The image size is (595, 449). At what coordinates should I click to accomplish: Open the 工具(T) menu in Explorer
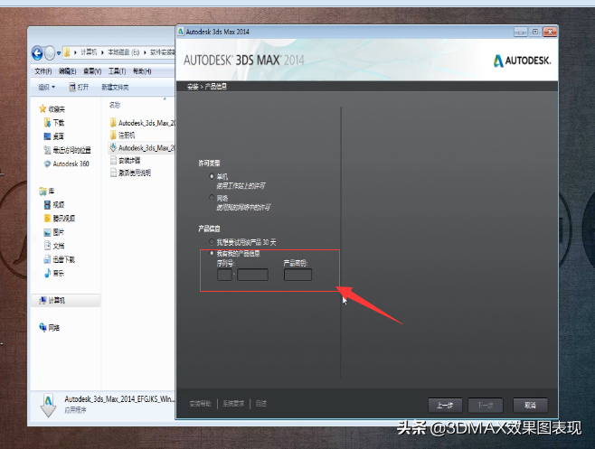click(x=117, y=71)
